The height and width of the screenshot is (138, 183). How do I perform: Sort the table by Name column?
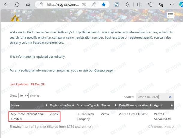(28, 105)
